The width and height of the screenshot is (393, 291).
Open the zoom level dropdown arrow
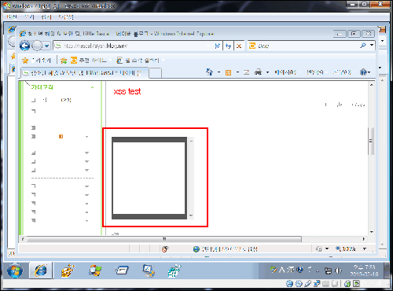click(x=365, y=249)
